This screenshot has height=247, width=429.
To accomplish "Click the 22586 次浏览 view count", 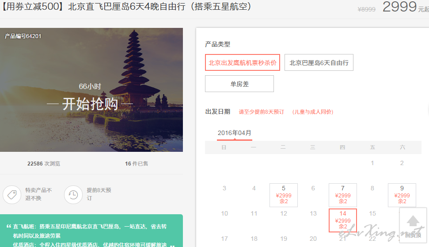I will tap(44, 164).
